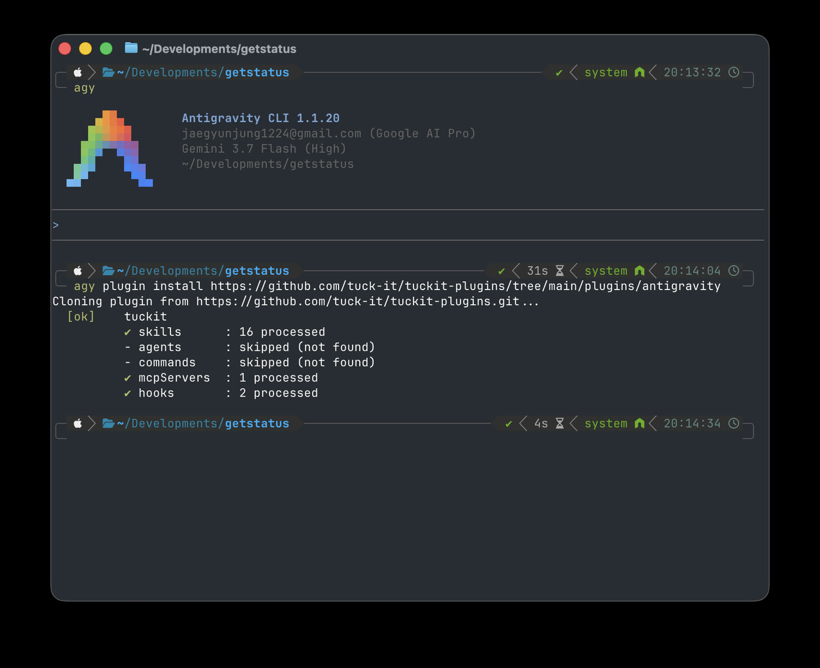Image resolution: width=820 pixels, height=668 pixels.
Task: Click the tuckit-plugins.git clone URL
Action: click(x=357, y=301)
